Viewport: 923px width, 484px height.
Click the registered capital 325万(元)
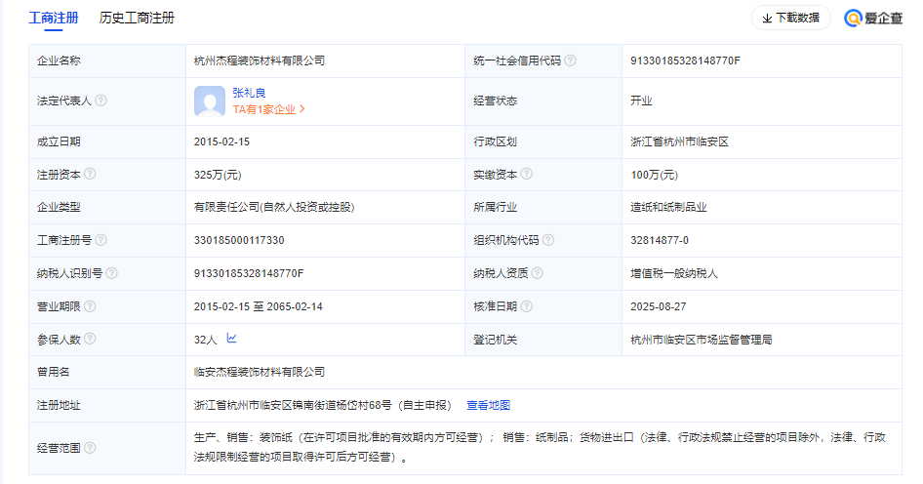click(218, 175)
